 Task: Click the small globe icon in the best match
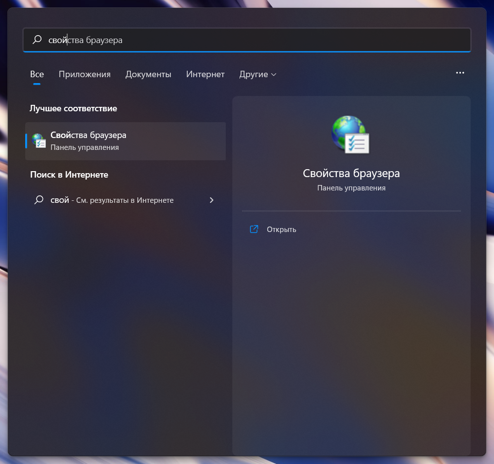pos(39,141)
